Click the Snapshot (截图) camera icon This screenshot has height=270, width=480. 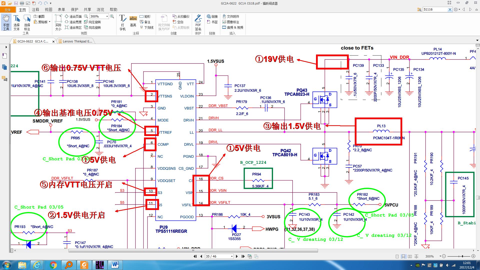point(36,16)
